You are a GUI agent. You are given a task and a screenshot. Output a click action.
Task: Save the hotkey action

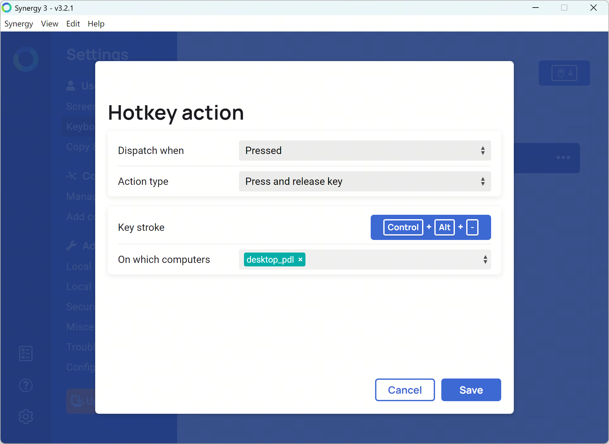tap(471, 390)
